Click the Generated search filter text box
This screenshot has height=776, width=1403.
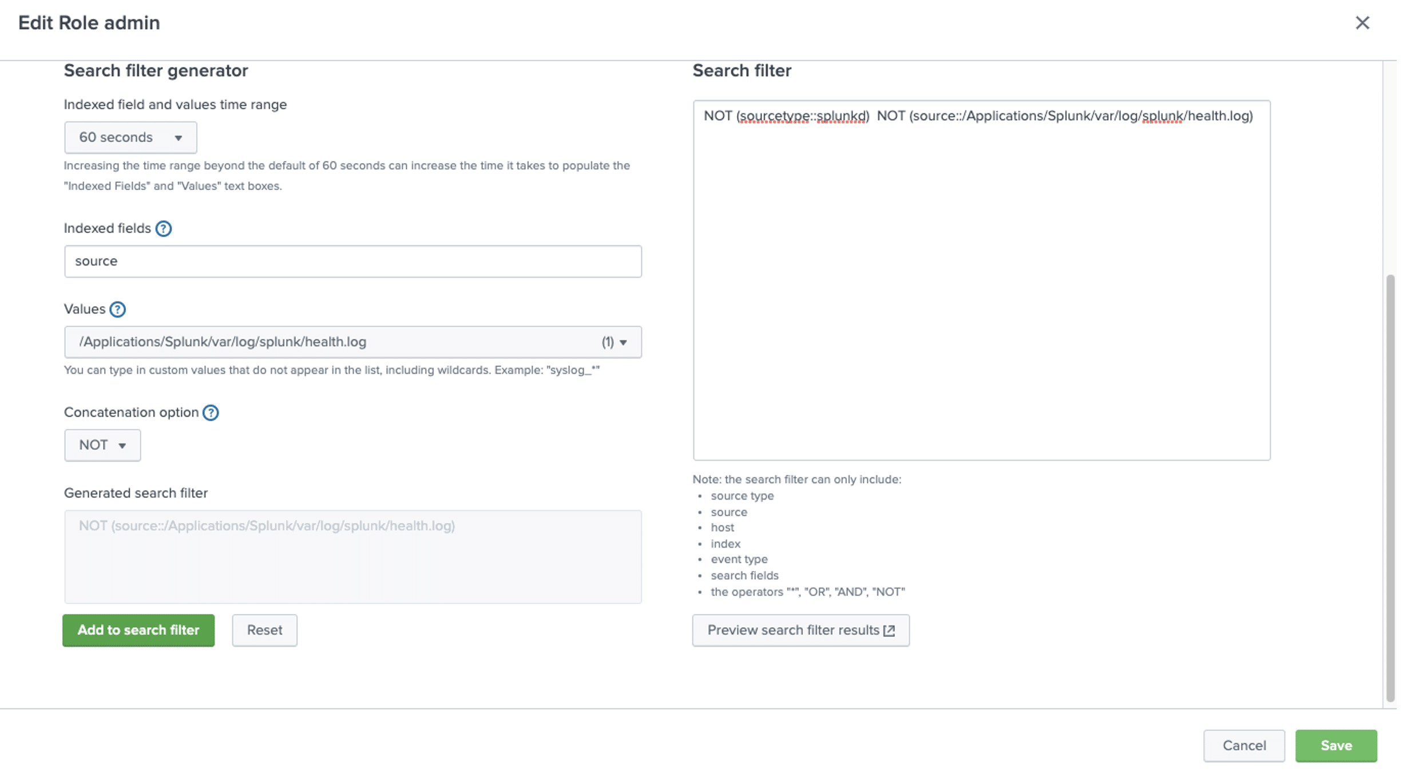point(352,556)
